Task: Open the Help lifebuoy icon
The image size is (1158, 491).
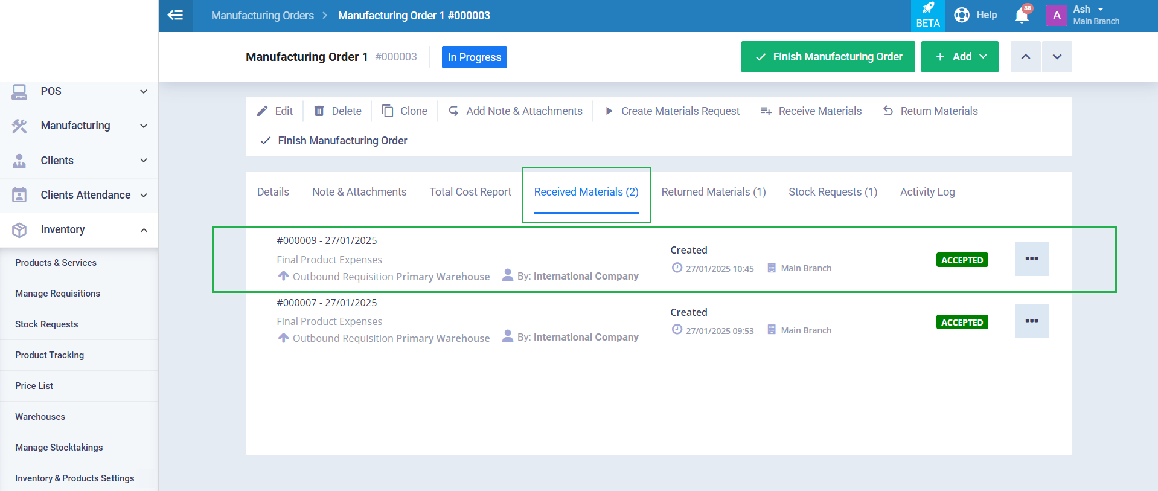Action: coord(962,15)
